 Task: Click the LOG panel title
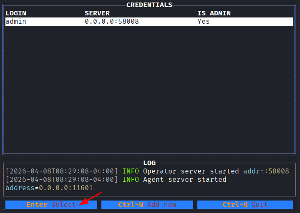149,163
